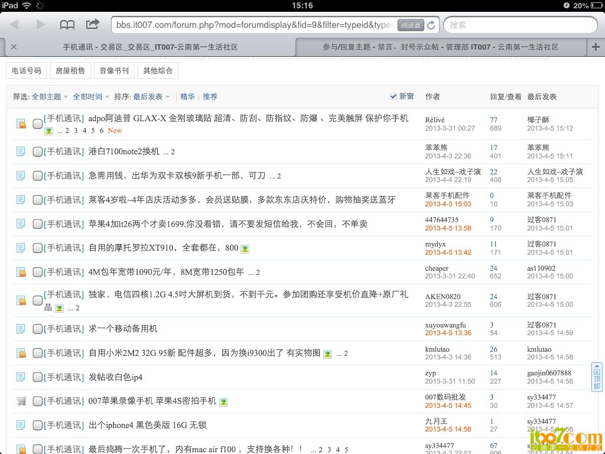The height and width of the screenshot is (454, 605).
Task: Check the box for 急需用钱 华为 post
Action: pyautogui.click(x=37, y=176)
